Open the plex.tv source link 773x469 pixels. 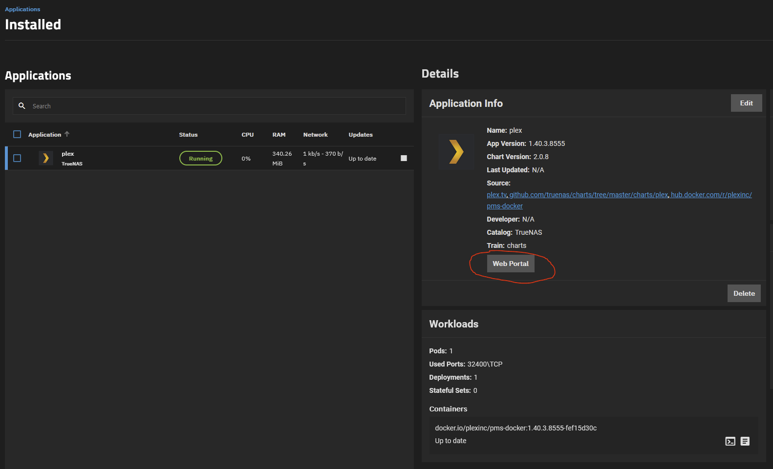pos(496,195)
